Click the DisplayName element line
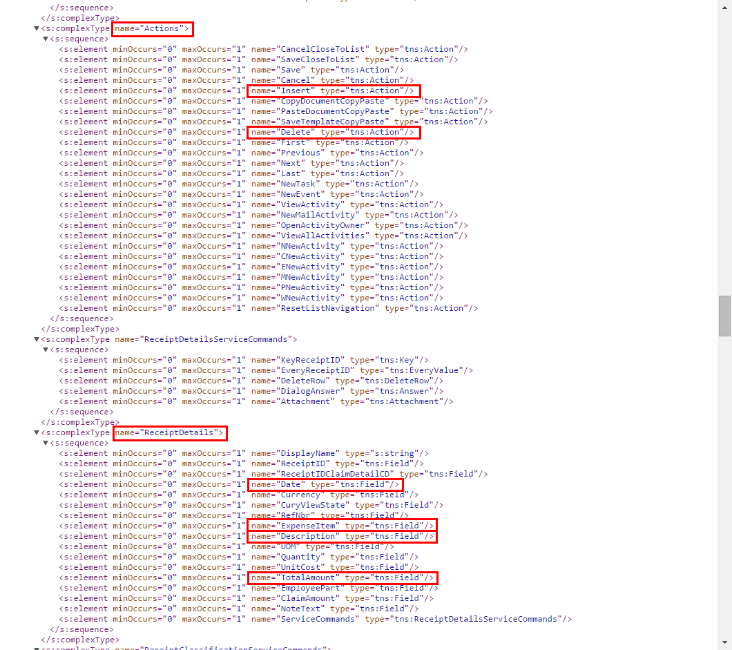The height and width of the screenshot is (650, 732). (x=244, y=453)
